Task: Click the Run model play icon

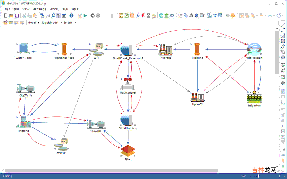Action: (85, 16)
